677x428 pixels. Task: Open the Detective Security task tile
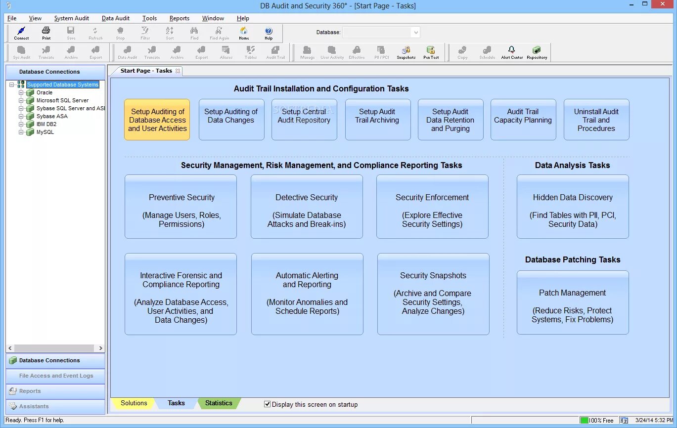point(307,207)
